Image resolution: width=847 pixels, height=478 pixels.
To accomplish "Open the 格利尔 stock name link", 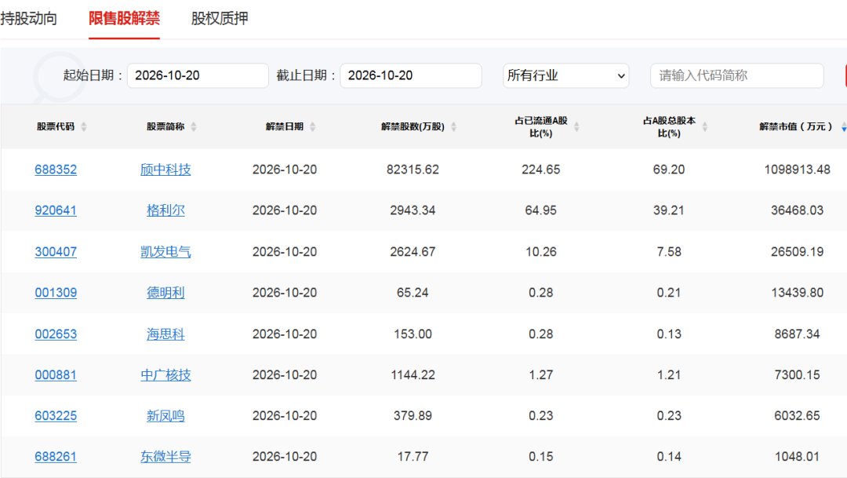I will pos(165,210).
